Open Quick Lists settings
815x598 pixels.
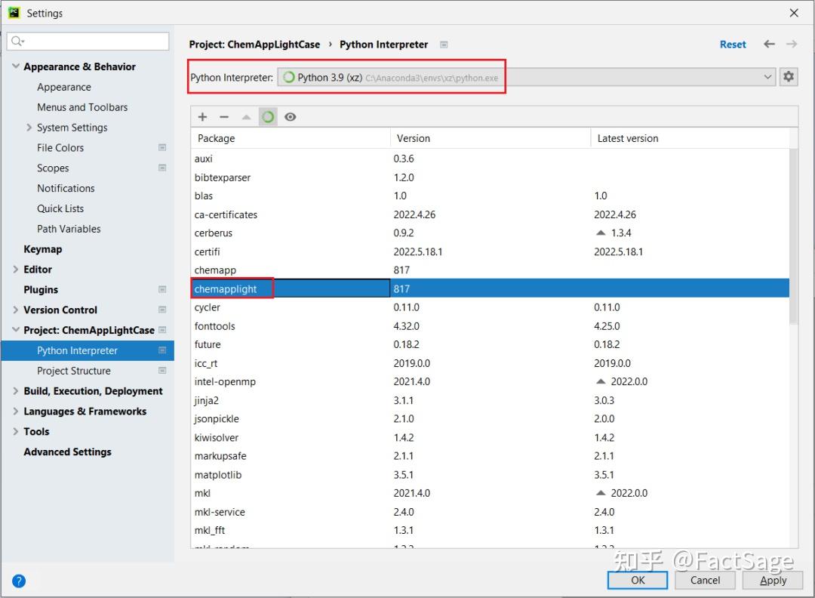(x=60, y=208)
